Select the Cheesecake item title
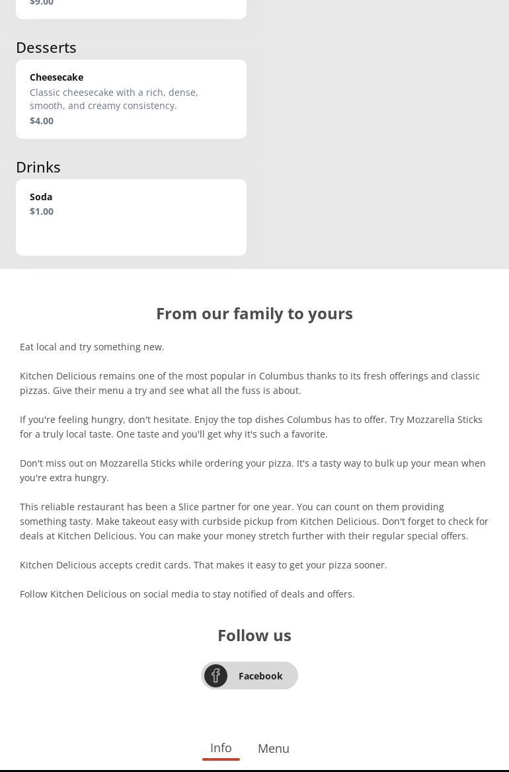 pyautogui.click(x=56, y=77)
